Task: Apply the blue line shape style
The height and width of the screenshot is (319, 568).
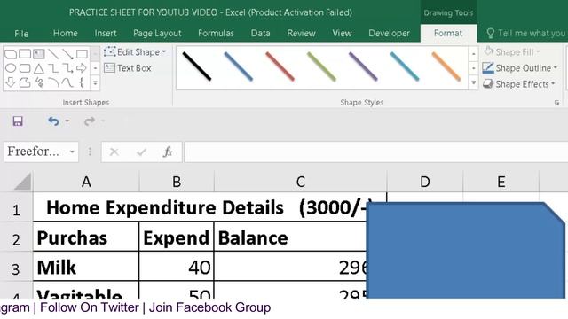Action: (238, 66)
